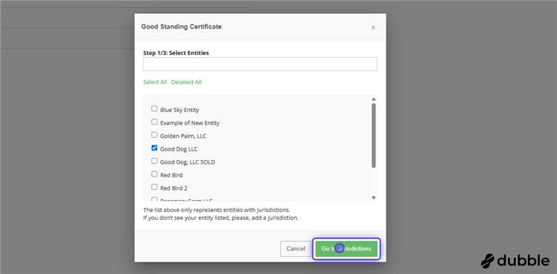This screenshot has width=557, height=274.
Task: Click the Golden Palm, LLC label
Action: coord(183,136)
